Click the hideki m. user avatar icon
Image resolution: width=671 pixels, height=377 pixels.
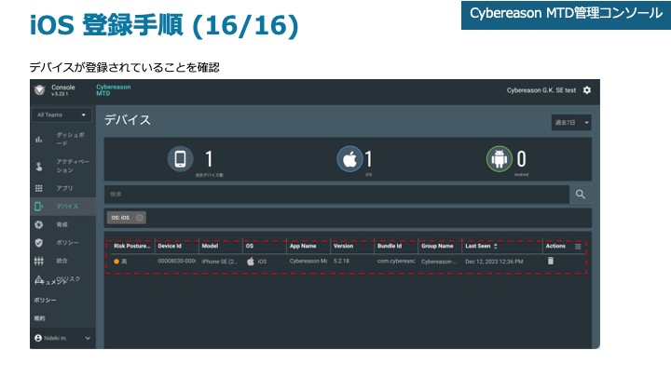click(38, 338)
